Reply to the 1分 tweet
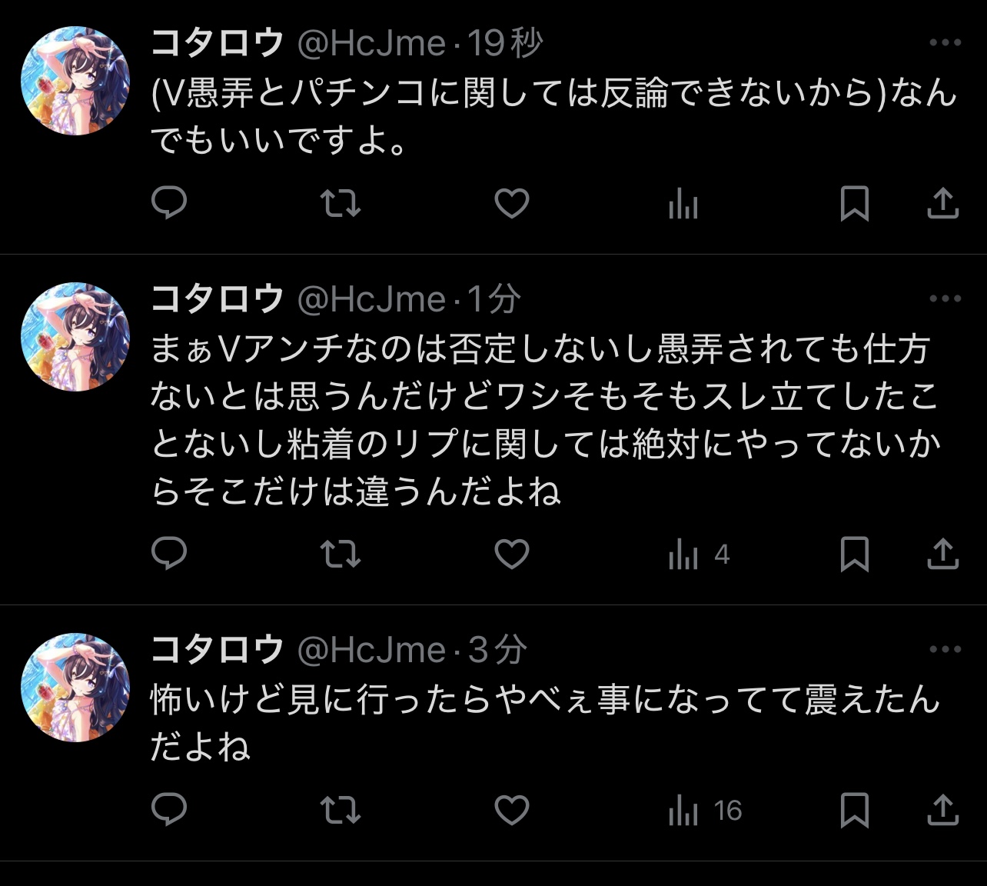This screenshot has height=886, width=987. pos(169,553)
